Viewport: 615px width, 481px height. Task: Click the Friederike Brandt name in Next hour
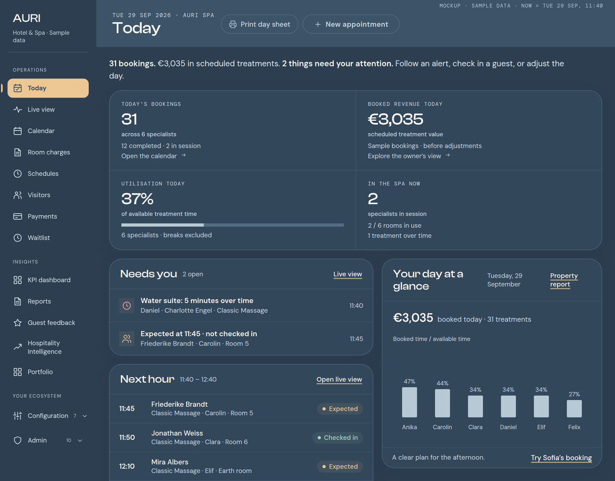pyautogui.click(x=180, y=404)
